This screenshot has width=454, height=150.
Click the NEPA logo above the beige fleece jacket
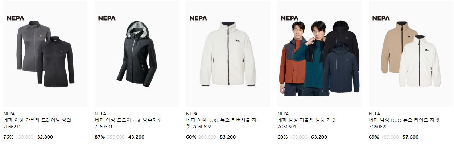coord(381,18)
